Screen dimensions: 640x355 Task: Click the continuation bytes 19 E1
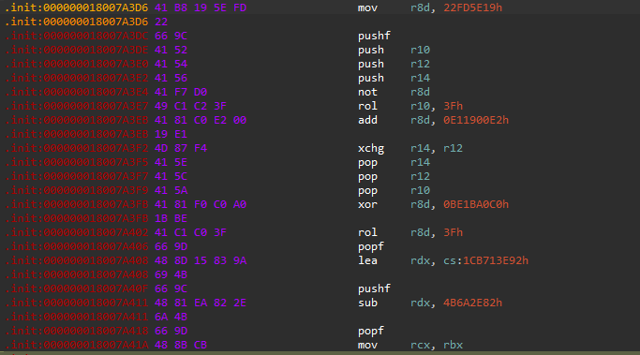tap(171, 134)
